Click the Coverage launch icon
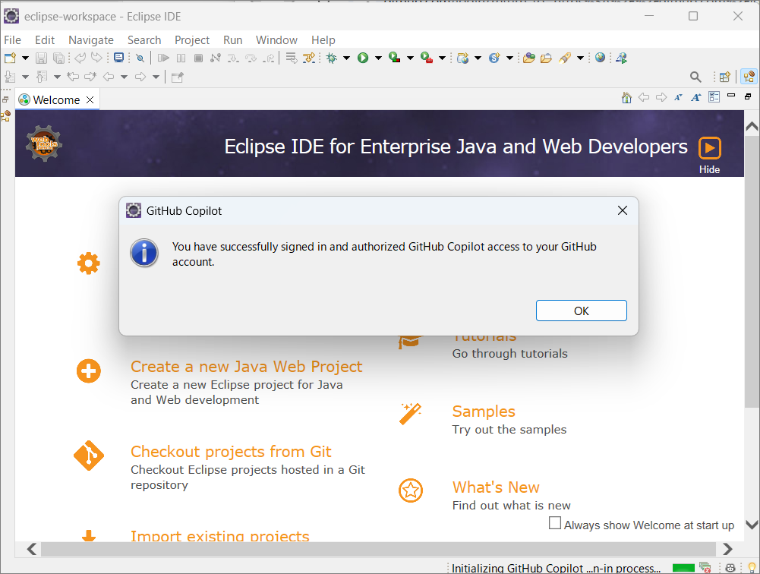 pos(395,58)
